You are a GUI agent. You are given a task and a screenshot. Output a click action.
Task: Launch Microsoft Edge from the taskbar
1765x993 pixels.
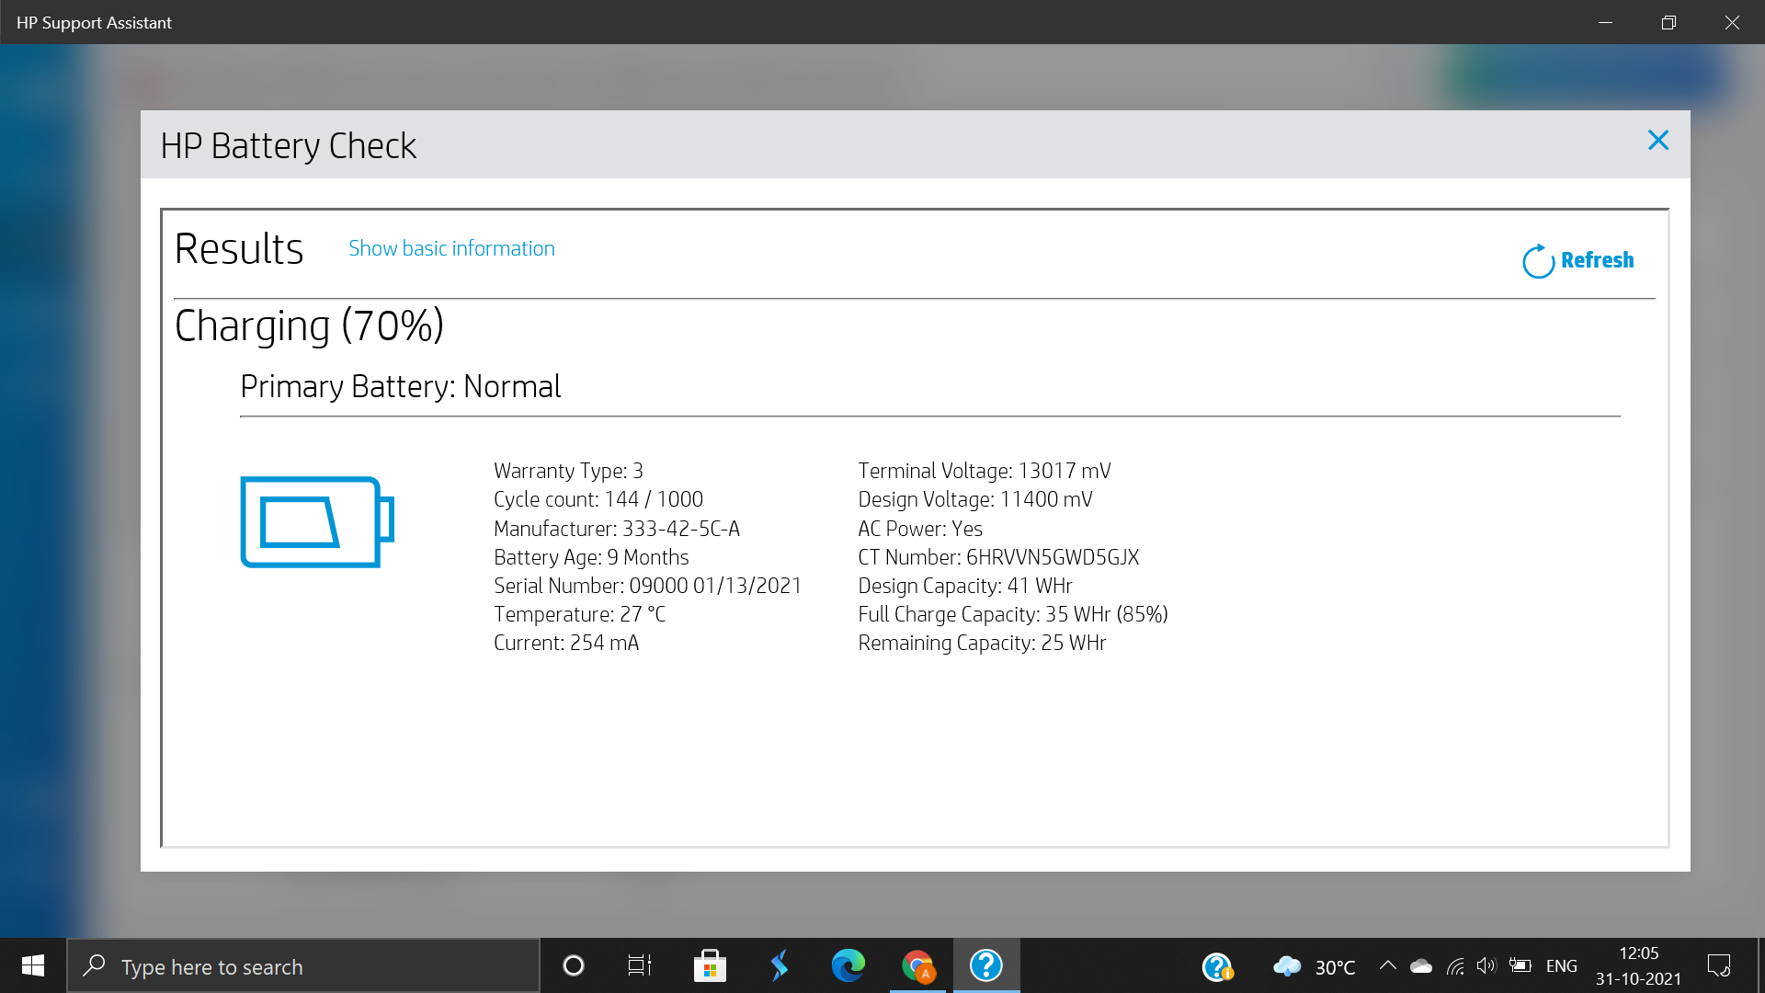coord(847,965)
